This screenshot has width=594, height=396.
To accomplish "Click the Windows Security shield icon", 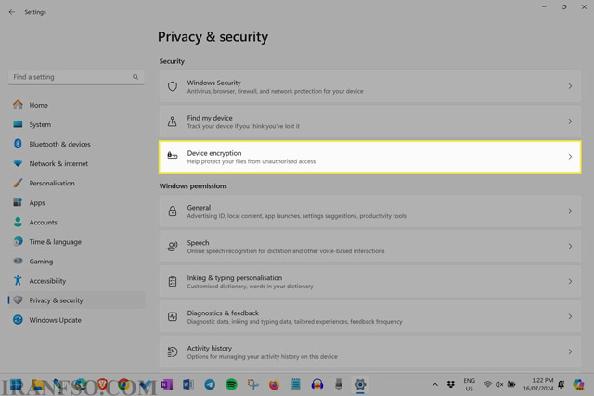I will click(173, 86).
